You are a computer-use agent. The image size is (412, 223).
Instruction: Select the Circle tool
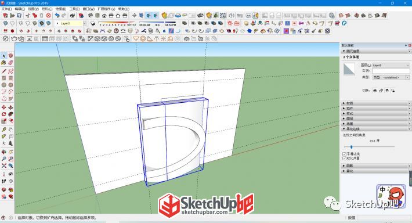click(3, 85)
